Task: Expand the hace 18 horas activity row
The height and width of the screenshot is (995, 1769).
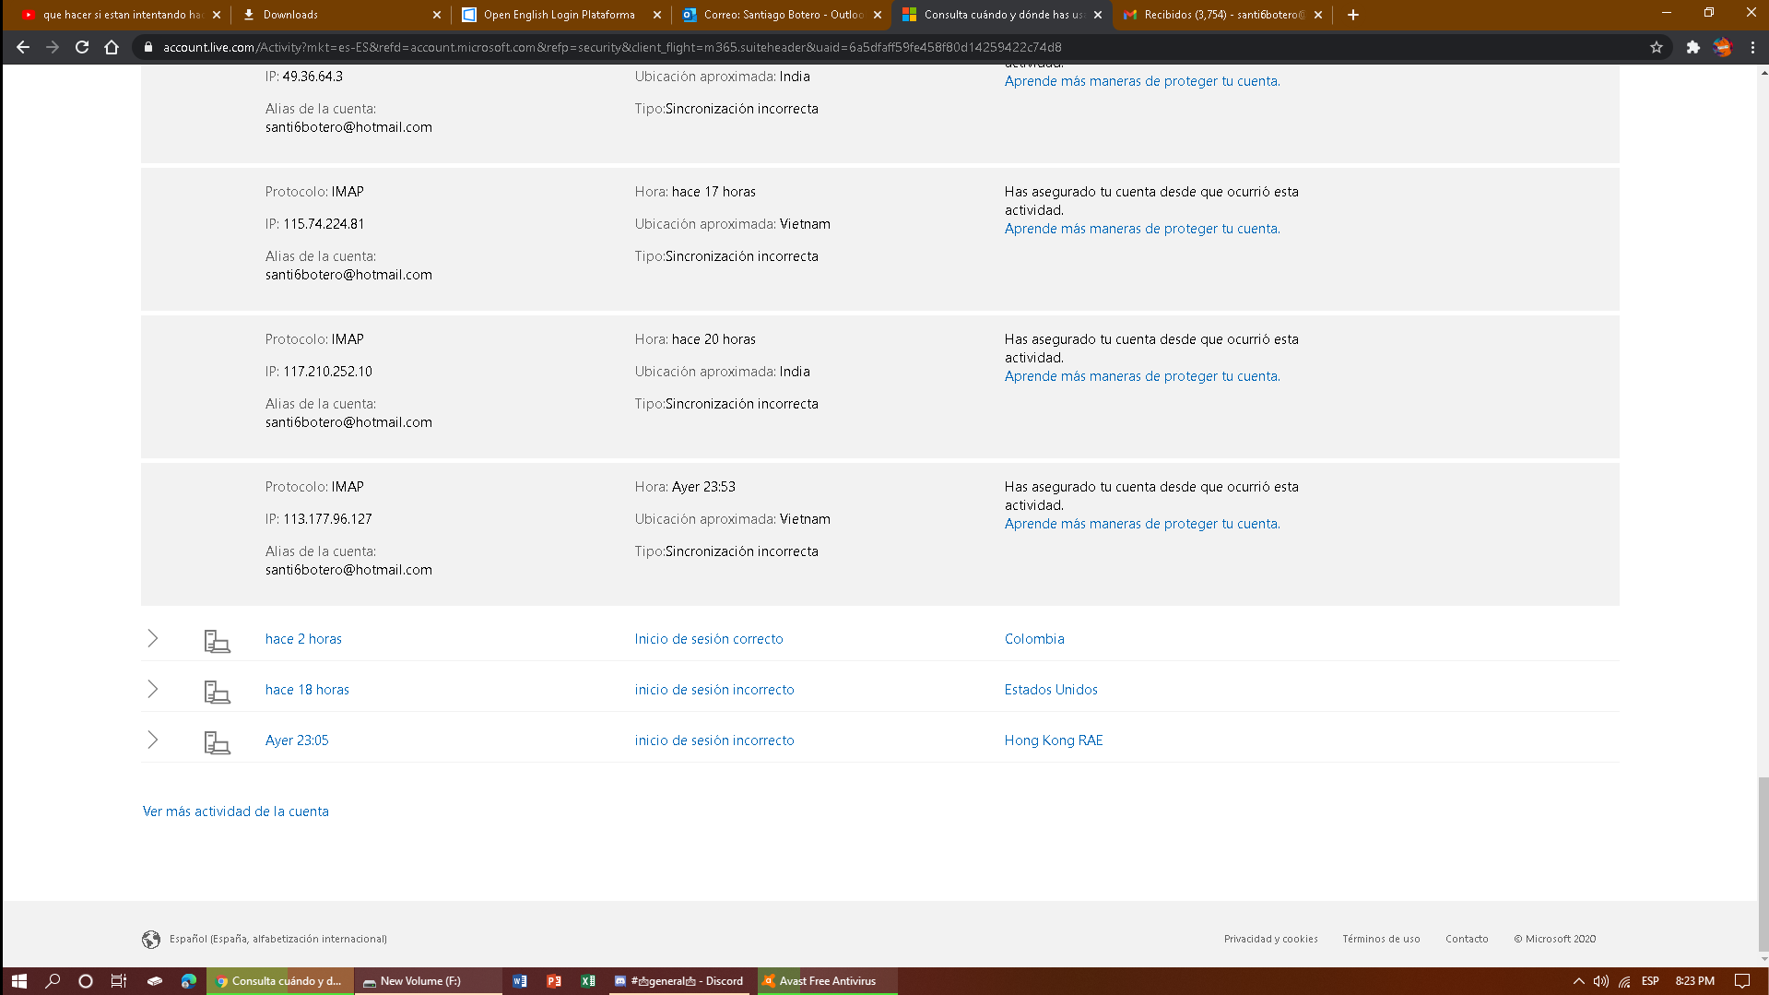Action: tap(153, 689)
